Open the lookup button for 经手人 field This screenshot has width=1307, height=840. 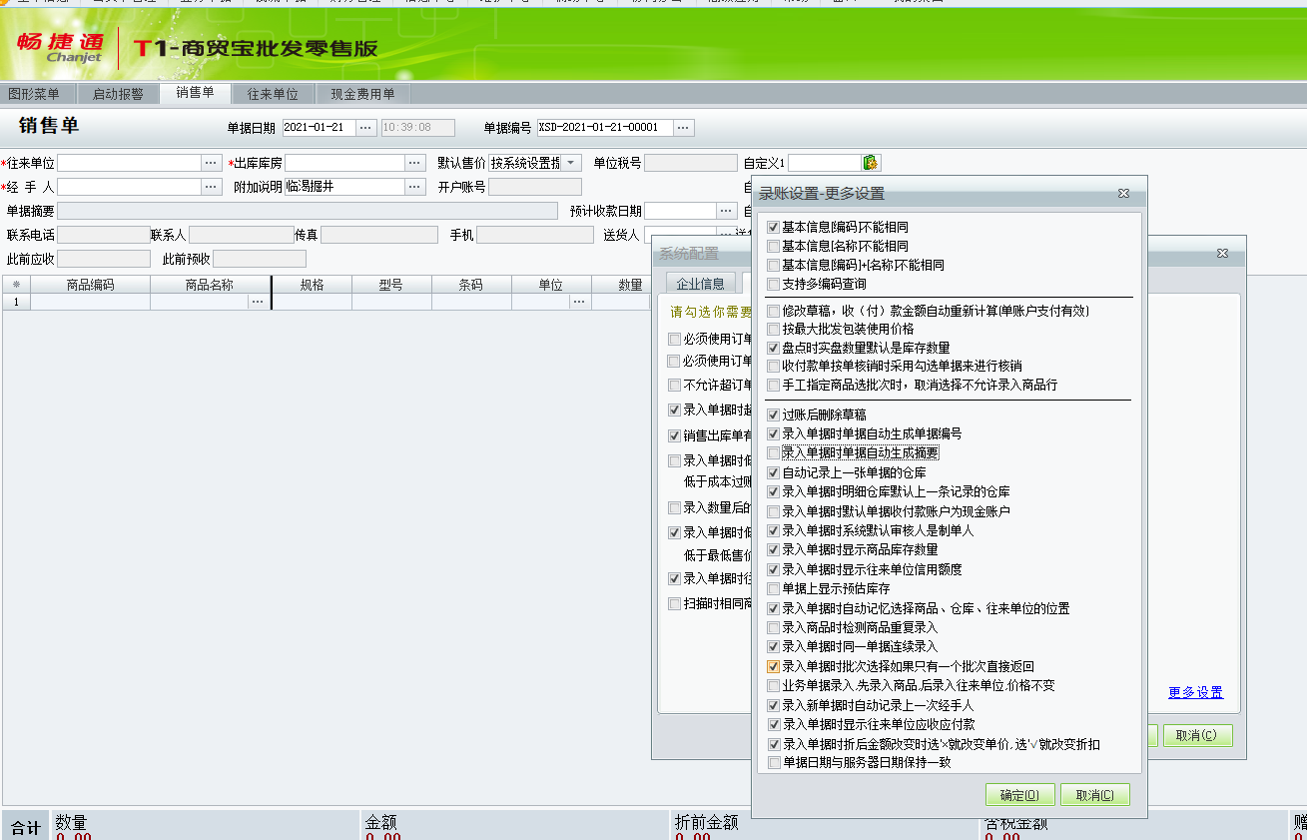point(211,187)
